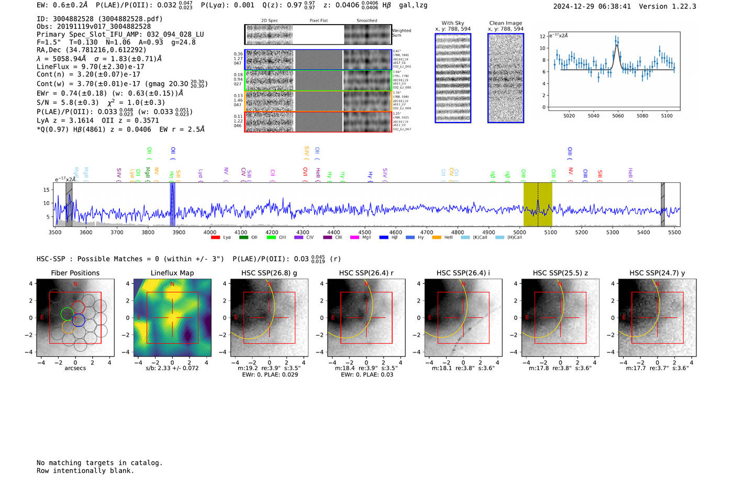Screen dimensions: 733x499
Task: Open the HSC SSP(25.5) z image
Action: point(560,317)
